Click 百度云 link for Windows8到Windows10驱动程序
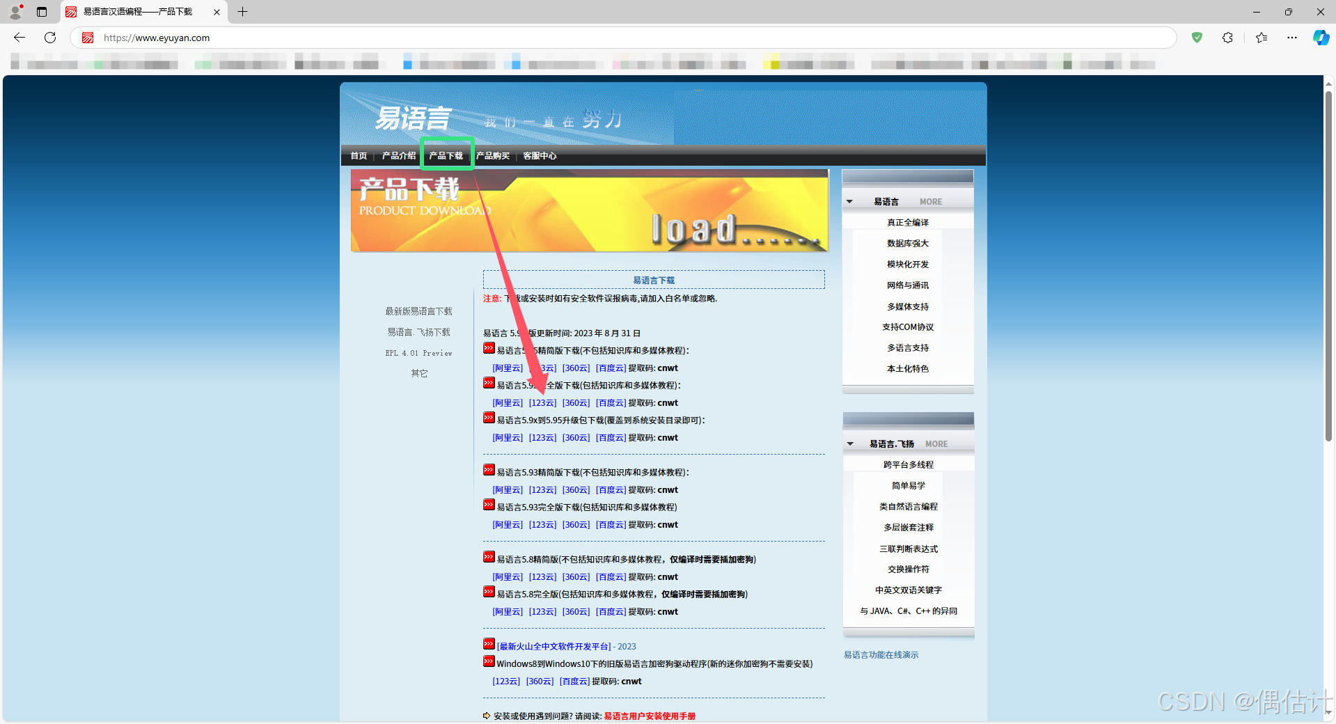 (x=574, y=682)
